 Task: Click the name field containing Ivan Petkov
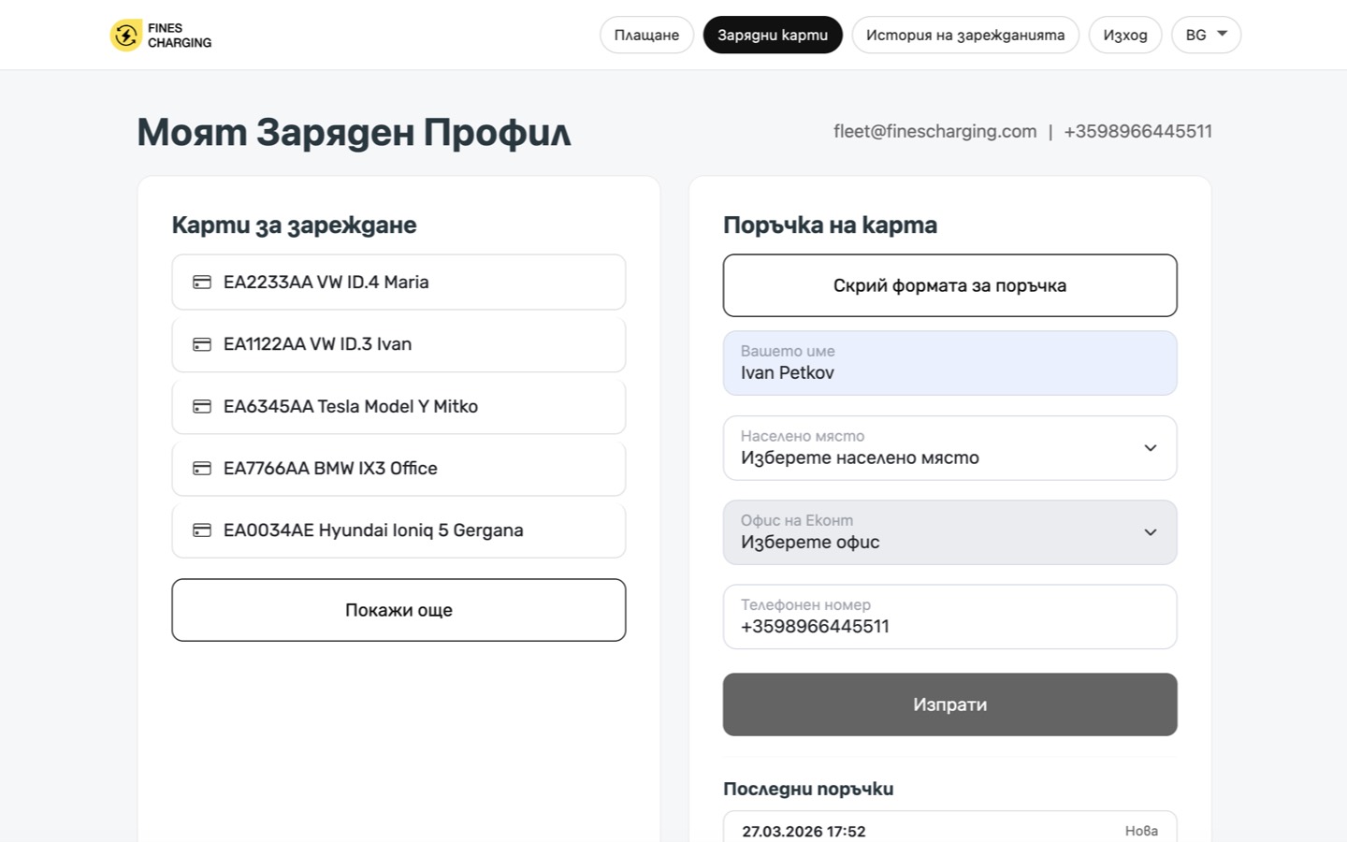click(x=949, y=363)
